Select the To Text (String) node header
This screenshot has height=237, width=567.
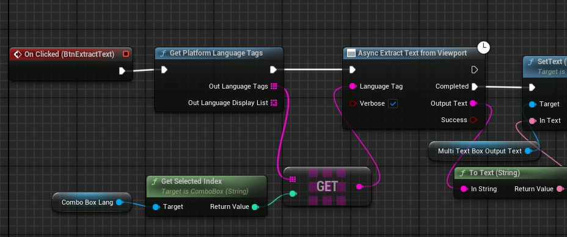click(511, 173)
